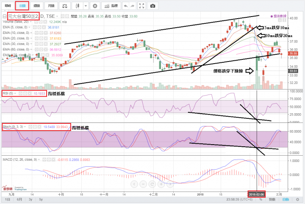Switch to the 即時 realtime tab

pos(8,6)
